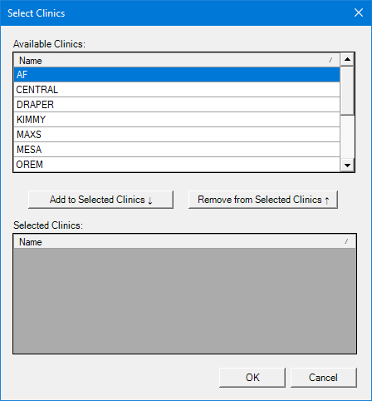Cancel the Select Clinics dialog
Screen dimensions: 372x401
pos(324,378)
